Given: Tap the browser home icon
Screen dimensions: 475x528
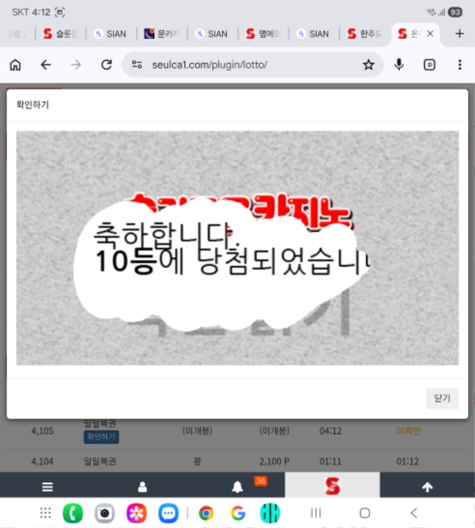Looking at the screenshot, I should (15, 65).
